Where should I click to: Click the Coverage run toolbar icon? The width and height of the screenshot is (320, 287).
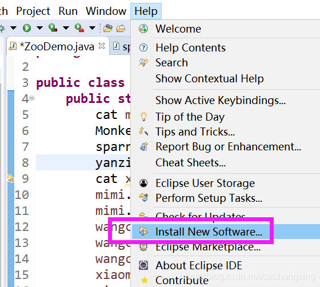click(53, 28)
